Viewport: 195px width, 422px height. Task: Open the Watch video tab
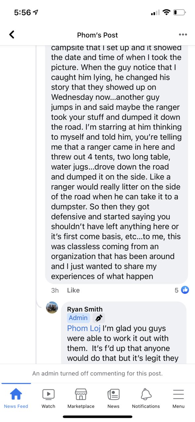pyautogui.click(x=49, y=394)
